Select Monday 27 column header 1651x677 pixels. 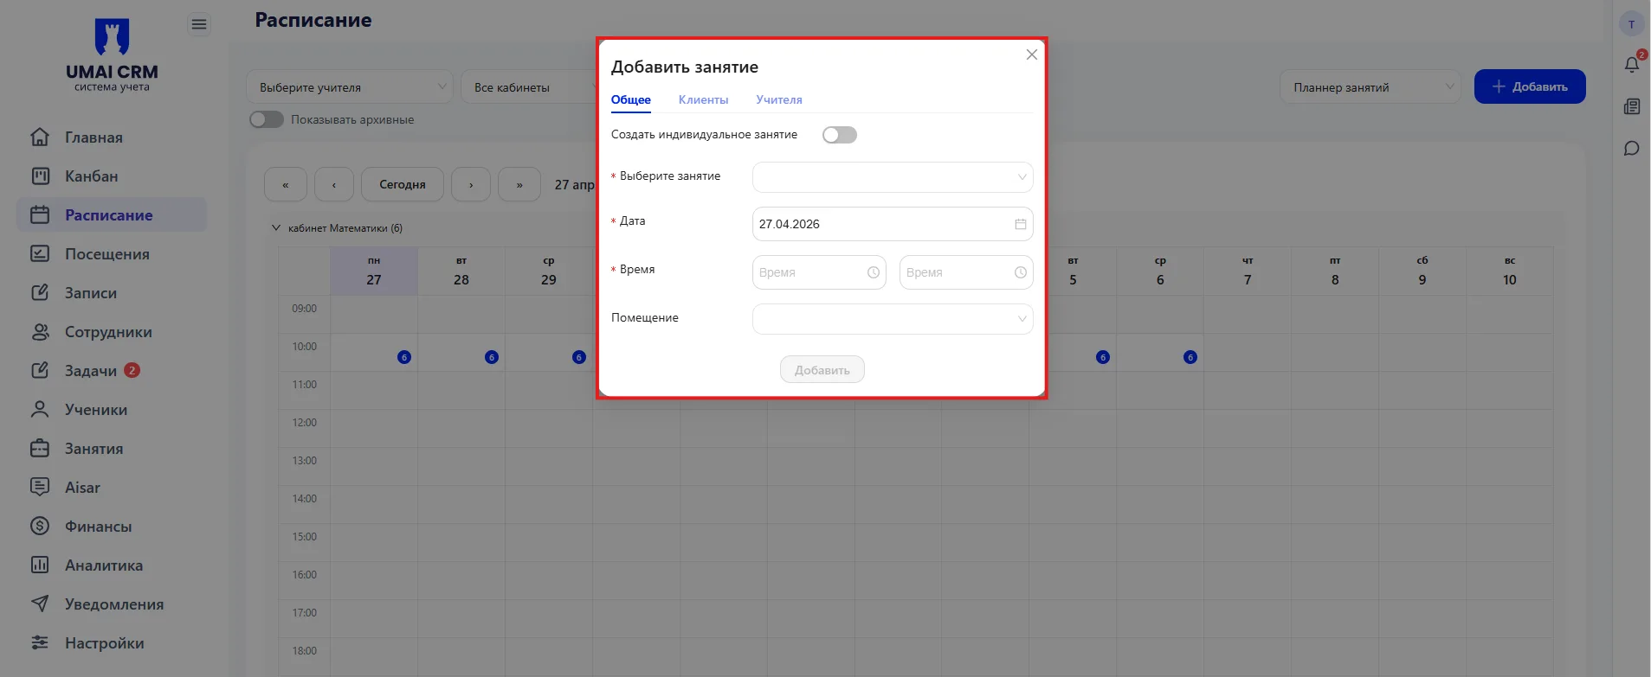tap(374, 271)
